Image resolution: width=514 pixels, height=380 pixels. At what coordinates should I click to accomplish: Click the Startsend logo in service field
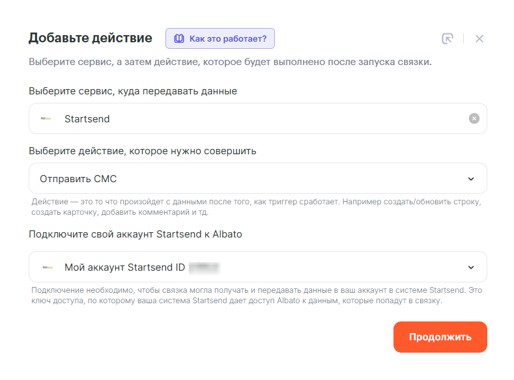click(x=46, y=118)
